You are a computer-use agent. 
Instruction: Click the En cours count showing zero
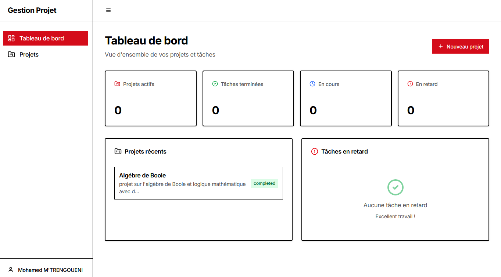tap(313, 110)
